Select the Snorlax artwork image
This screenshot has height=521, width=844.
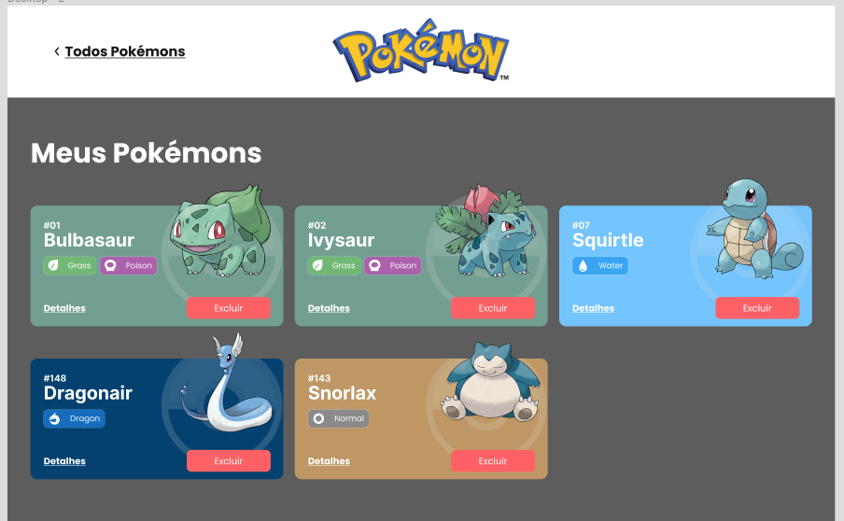click(x=491, y=382)
